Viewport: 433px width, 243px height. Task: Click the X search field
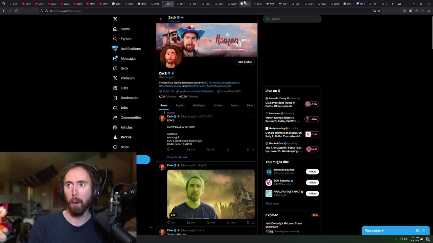(292, 19)
